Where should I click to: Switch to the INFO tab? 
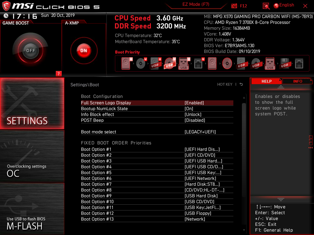pyautogui.click(x=297, y=81)
